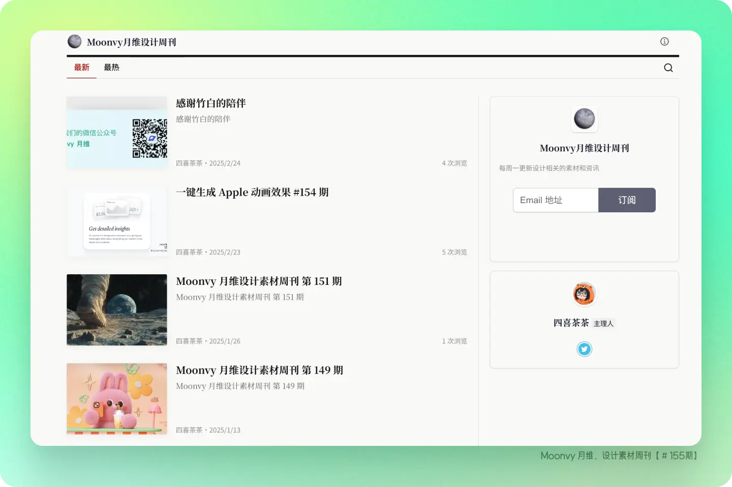Viewport: 732px width, 487px height.
Task: Click the moon footprint thumbnail
Action: (117, 310)
